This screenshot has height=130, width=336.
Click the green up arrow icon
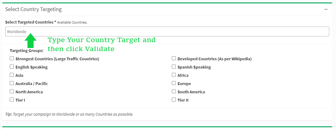click(30, 41)
